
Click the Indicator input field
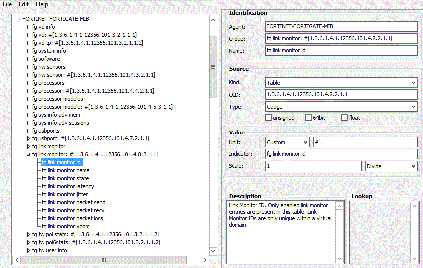341,154
